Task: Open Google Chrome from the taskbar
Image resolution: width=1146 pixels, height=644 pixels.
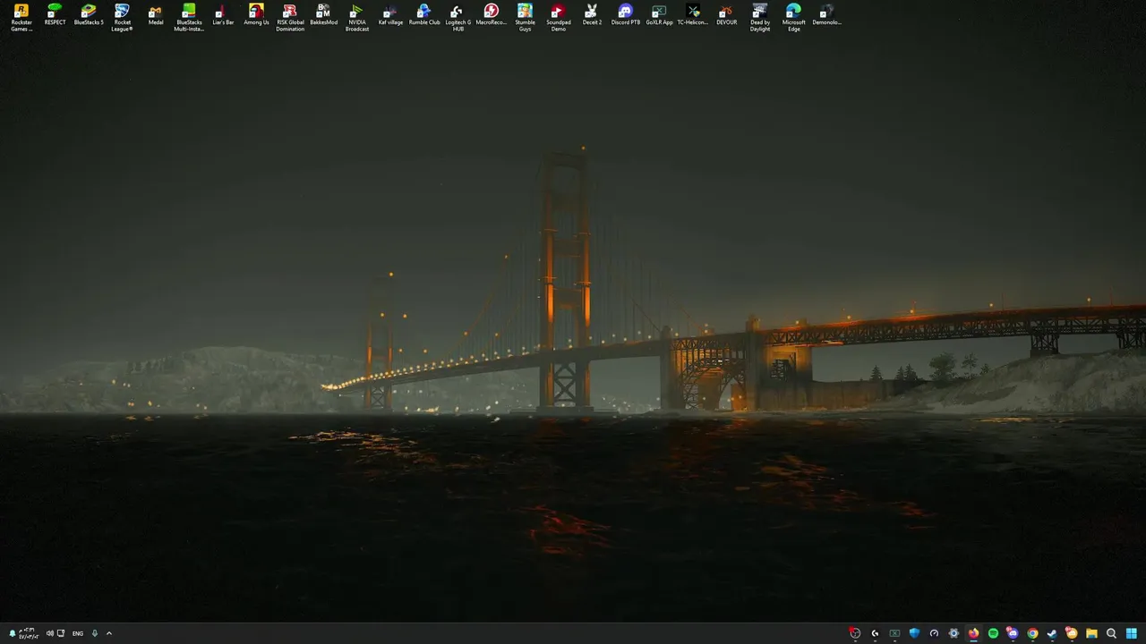Action: pos(1032,633)
